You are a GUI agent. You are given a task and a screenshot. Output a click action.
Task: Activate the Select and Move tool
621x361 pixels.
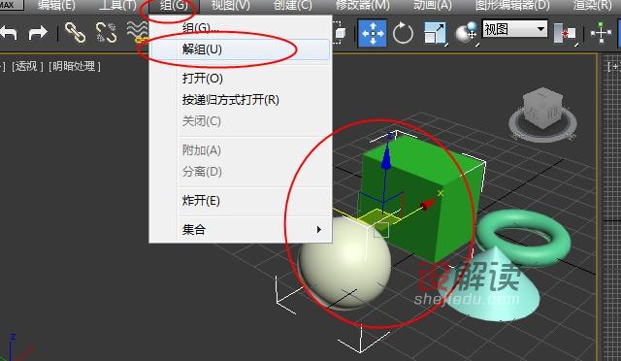click(373, 33)
